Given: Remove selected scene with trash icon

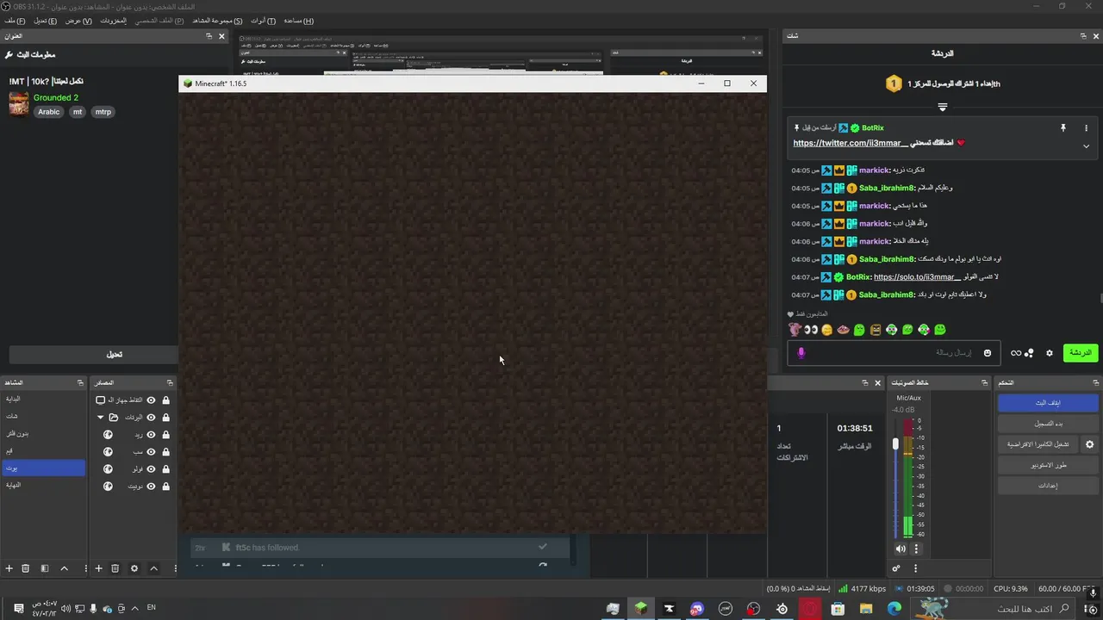Looking at the screenshot, I should [x=25, y=568].
